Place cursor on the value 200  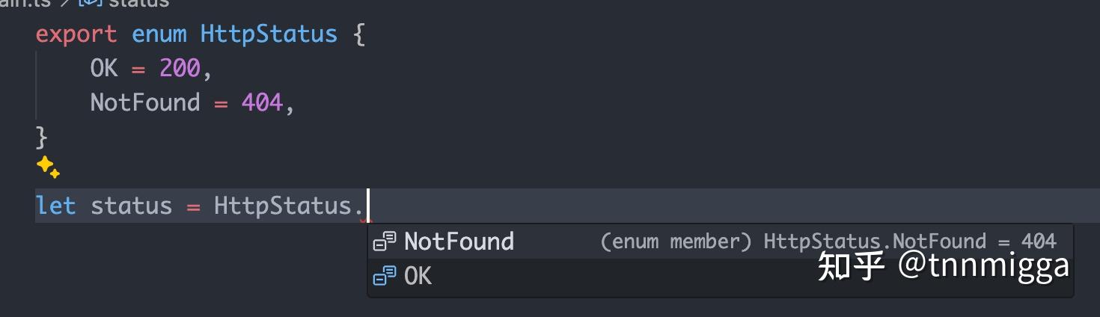pos(180,69)
